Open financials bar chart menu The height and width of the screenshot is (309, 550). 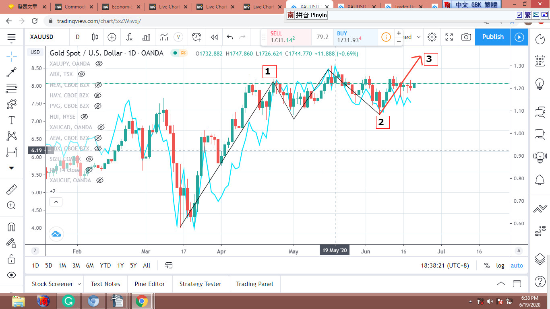(x=146, y=37)
